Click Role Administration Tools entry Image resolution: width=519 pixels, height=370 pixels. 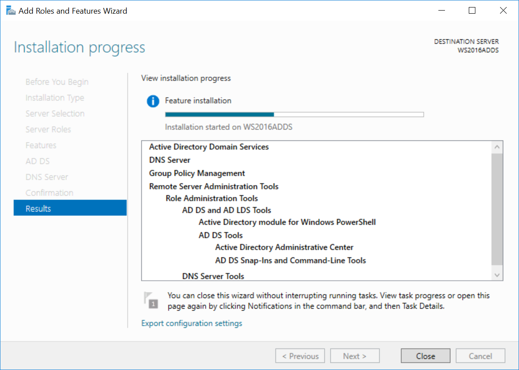tap(212, 198)
